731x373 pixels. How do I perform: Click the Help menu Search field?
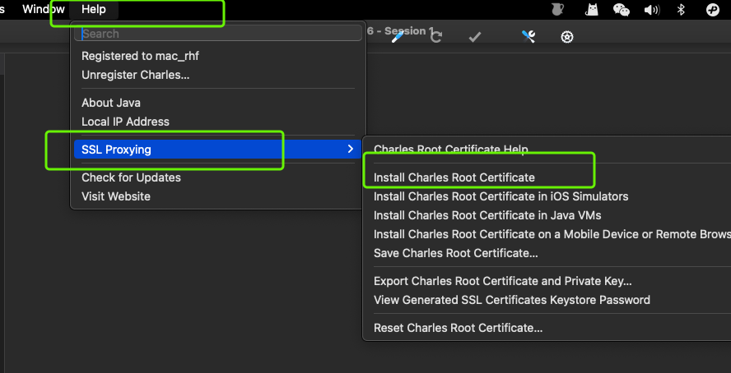pyautogui.click(x=217, y=34)
